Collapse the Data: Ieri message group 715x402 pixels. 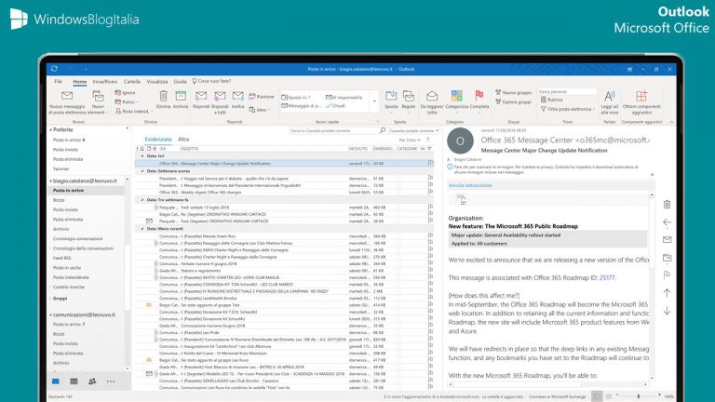142,156
